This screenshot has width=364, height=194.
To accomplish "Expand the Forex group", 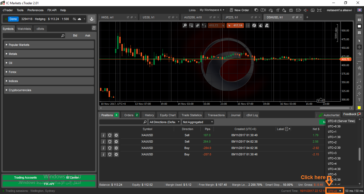I will pos(49,72).
